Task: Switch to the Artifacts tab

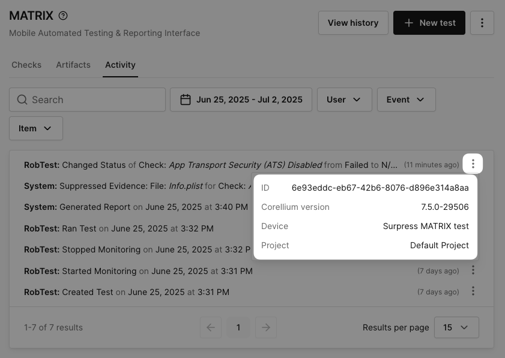Action: 73,65
